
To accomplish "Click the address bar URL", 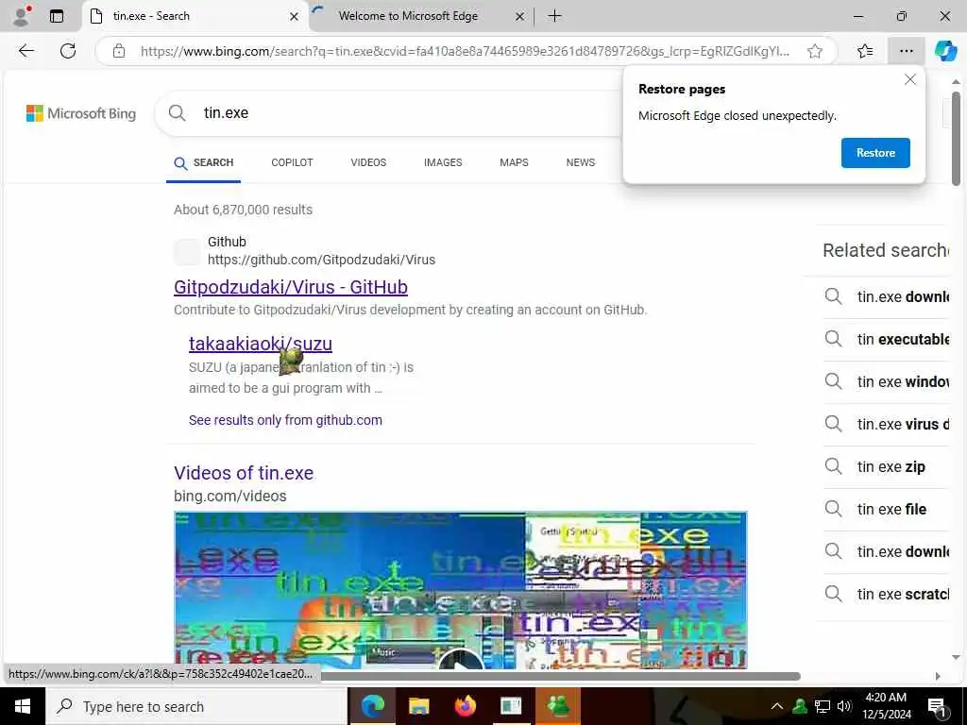I will tap(465, 51).
